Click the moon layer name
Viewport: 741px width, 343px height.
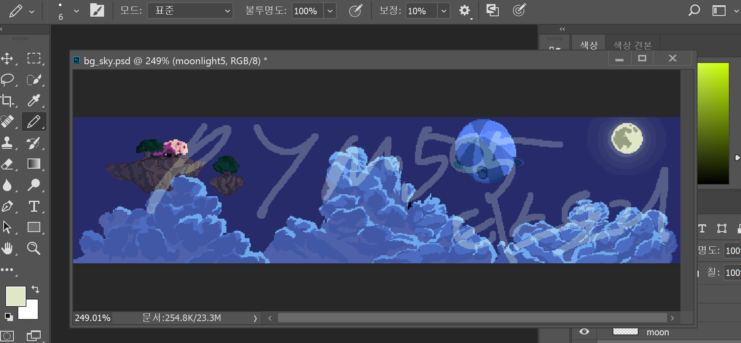point(658,332)
